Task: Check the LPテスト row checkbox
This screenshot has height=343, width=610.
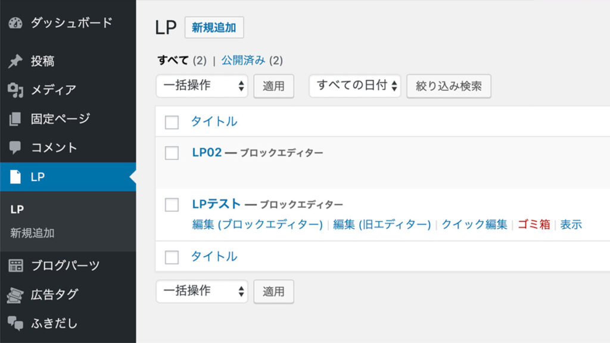Action: pos(172,205)
